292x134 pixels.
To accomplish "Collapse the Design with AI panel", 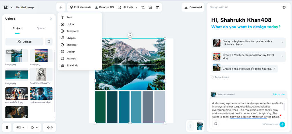I will click(284, 7).
